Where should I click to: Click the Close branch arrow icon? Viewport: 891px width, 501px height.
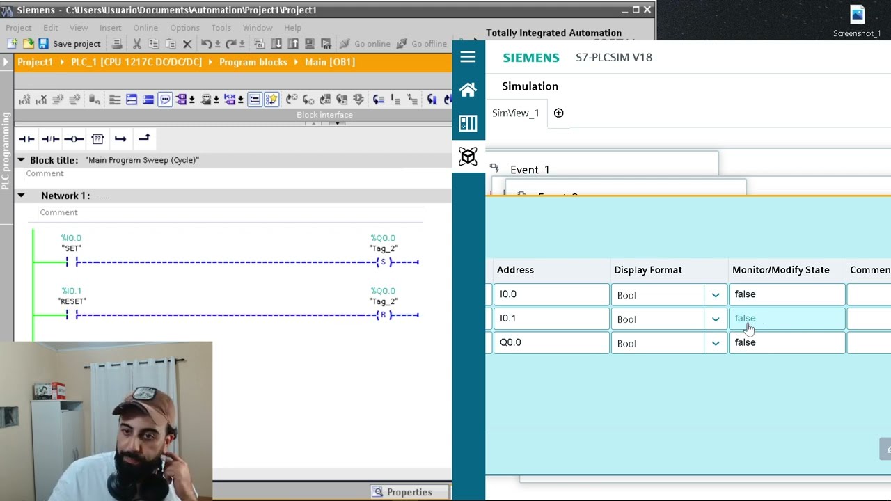pos(144,138)
